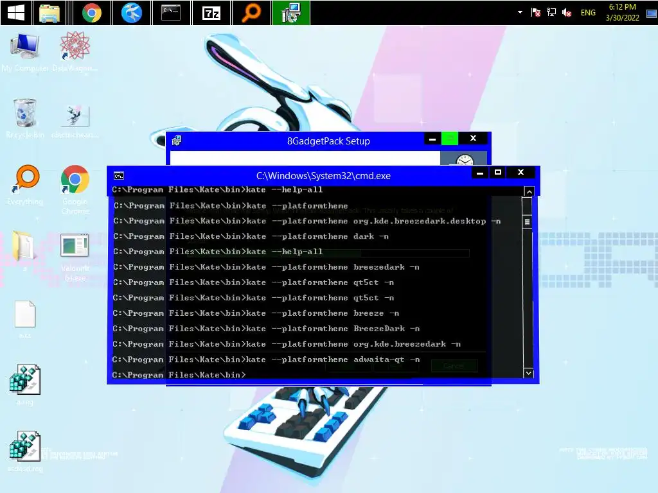Click the 'platformtheme BreezeDark -n' line

tap(266, 329)
